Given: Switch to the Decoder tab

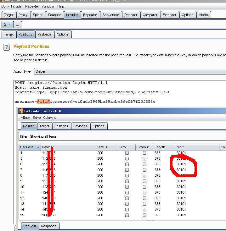Looking at the screenshot, I should [131, 15].
